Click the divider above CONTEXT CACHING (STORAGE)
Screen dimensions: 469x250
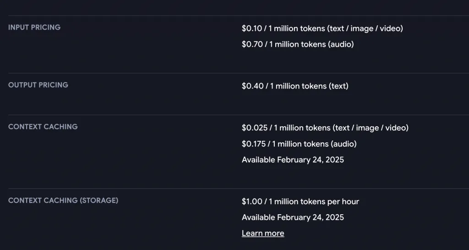pyautogui.click(x=234, y=189)
